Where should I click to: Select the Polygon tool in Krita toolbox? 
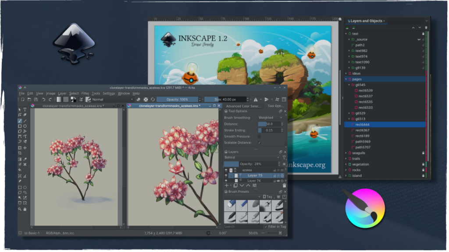coord(20,131)
